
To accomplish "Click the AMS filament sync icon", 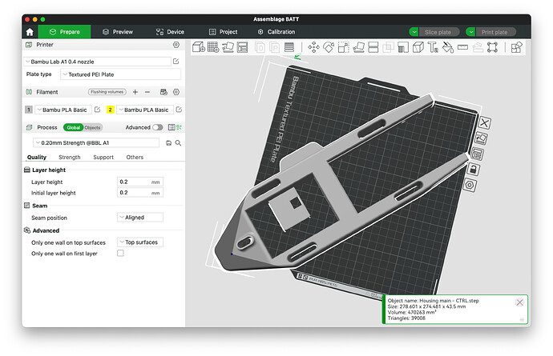I will click(163, 92).
